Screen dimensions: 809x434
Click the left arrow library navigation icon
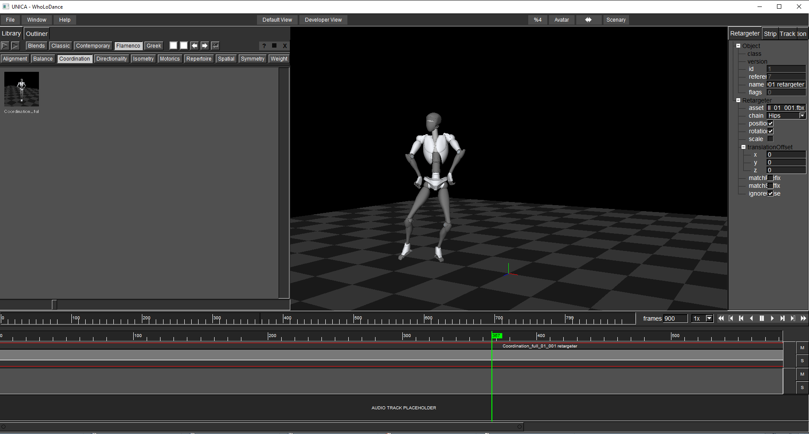tap(194, 46)
